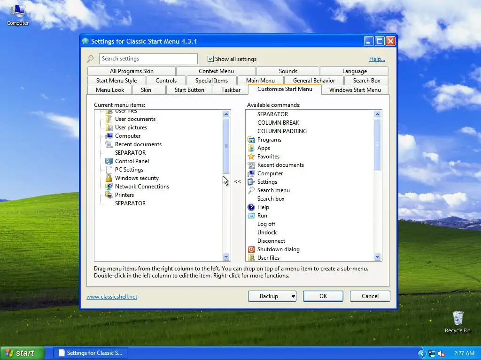Open the Taskbar tab
481x360 pixels.
coord(231,90)
